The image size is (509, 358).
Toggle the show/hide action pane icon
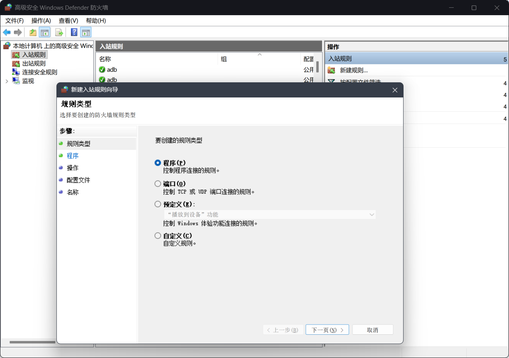coord(86,32)
